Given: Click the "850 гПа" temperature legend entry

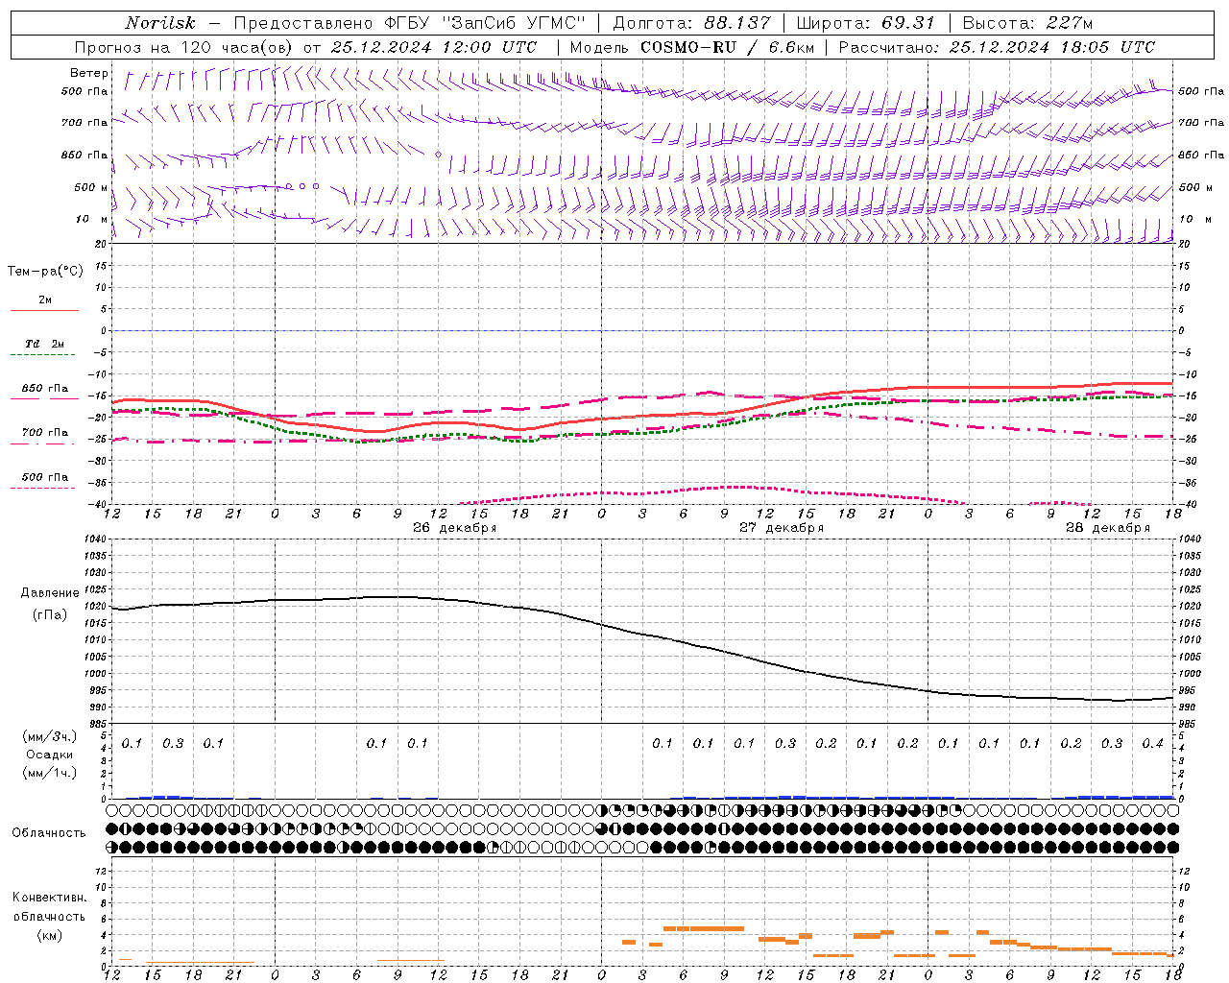Looking at the screenshot, I should tap(45, 389).
